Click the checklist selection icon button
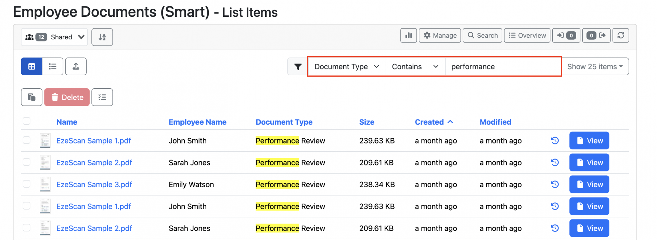Viewport: 657px width, 240px height. pyautogui.click(x=102, y=97)
